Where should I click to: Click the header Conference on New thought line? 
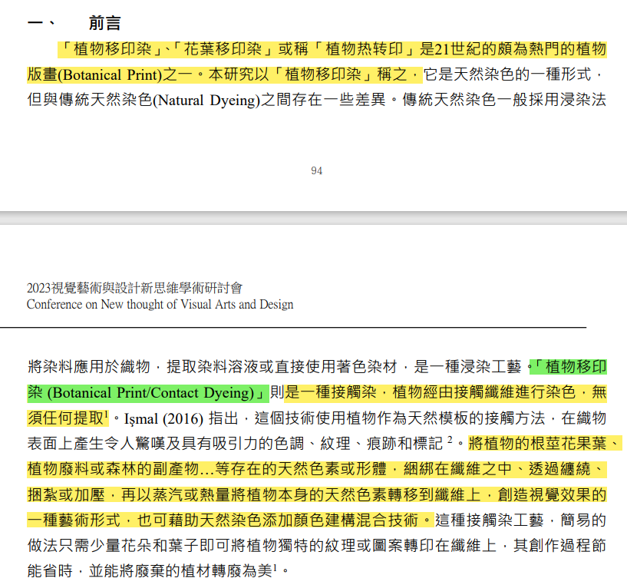[x=160, y=304]
